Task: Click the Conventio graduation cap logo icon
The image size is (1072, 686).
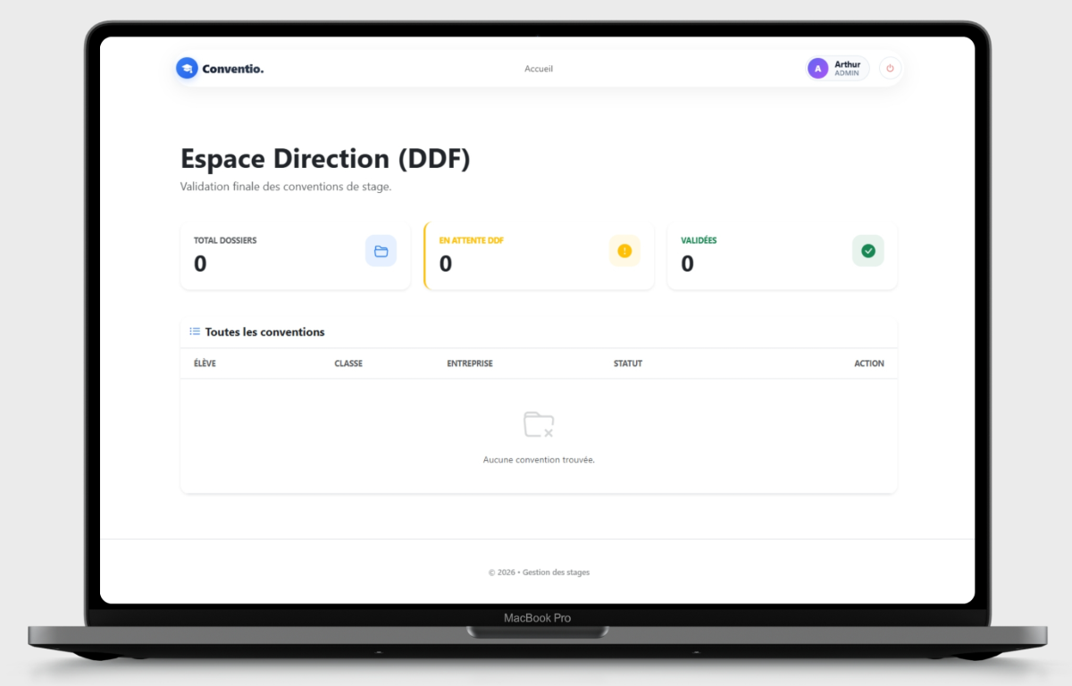Action: 187,68
